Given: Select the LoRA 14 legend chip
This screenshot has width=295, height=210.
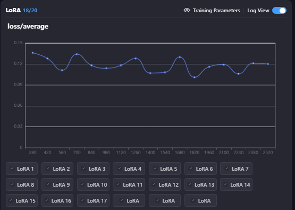Looking at the screenshot, I should point(236,184).
